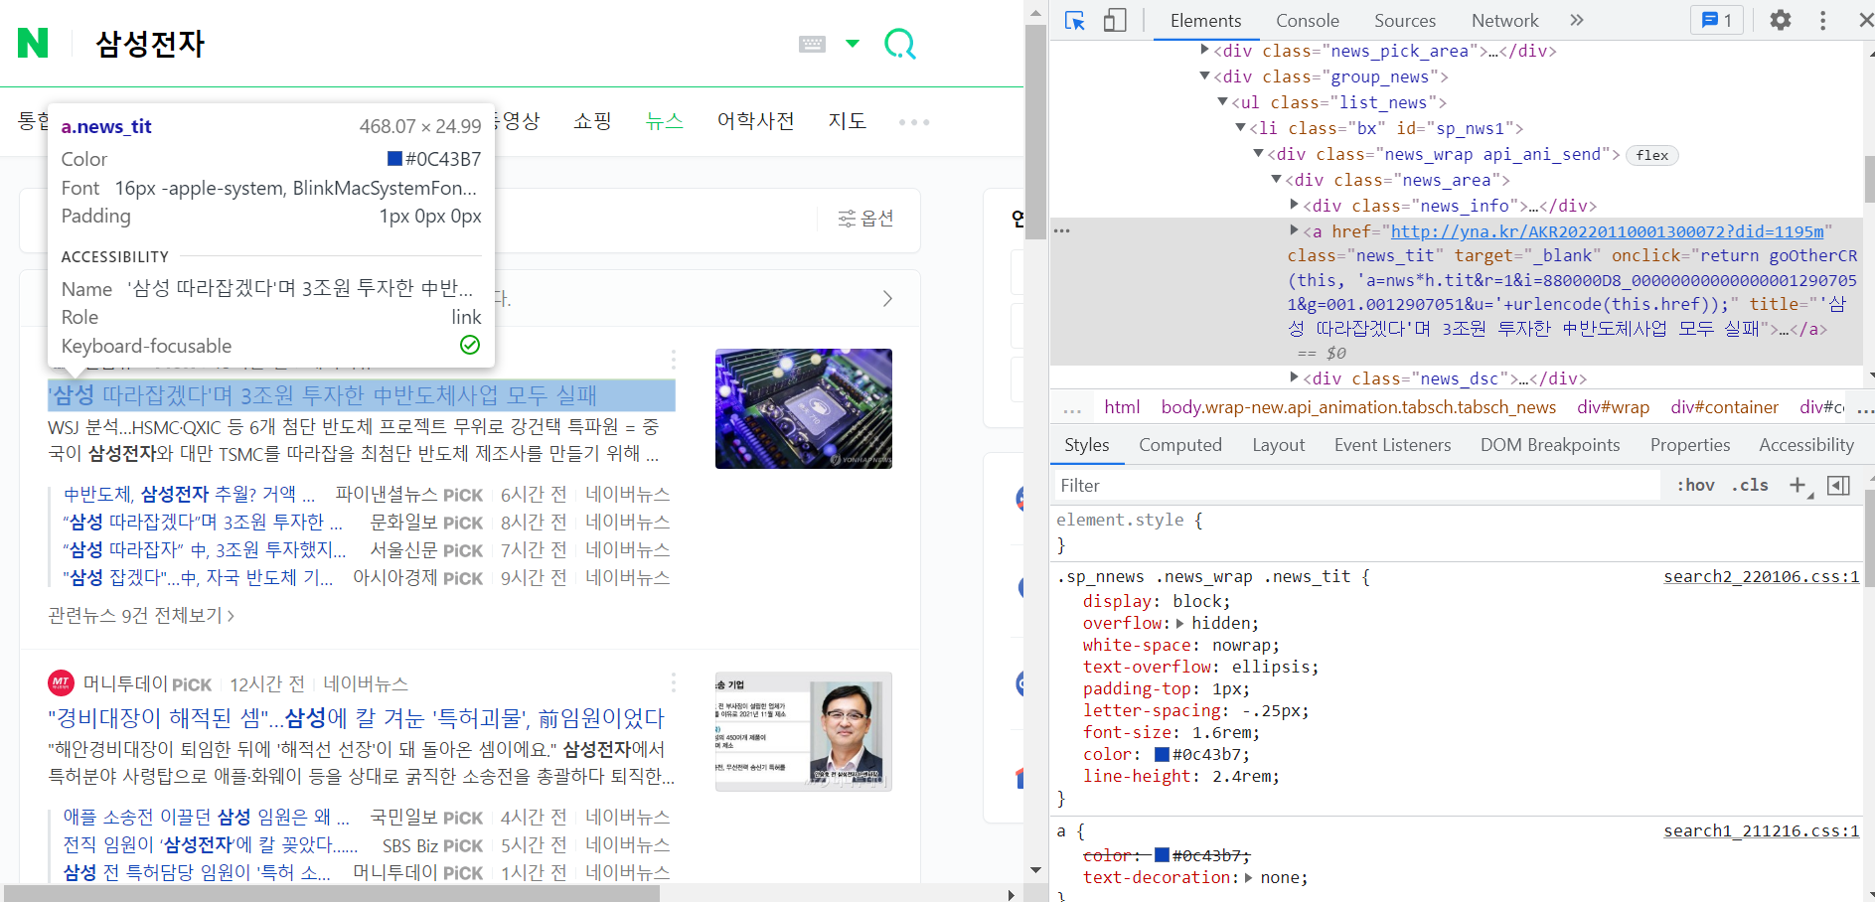Open 문화일보 related article link
Screen dimensions: 1875x902
point(203,522)
